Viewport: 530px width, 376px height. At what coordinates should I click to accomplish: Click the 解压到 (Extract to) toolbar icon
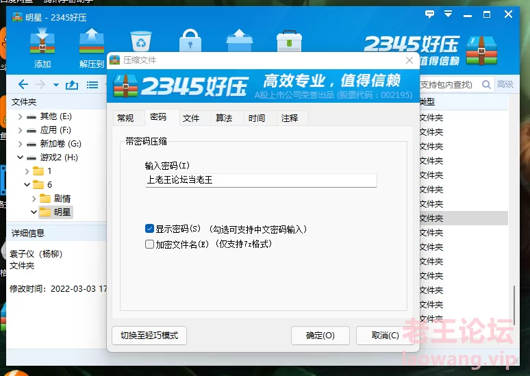coord(92,47)
